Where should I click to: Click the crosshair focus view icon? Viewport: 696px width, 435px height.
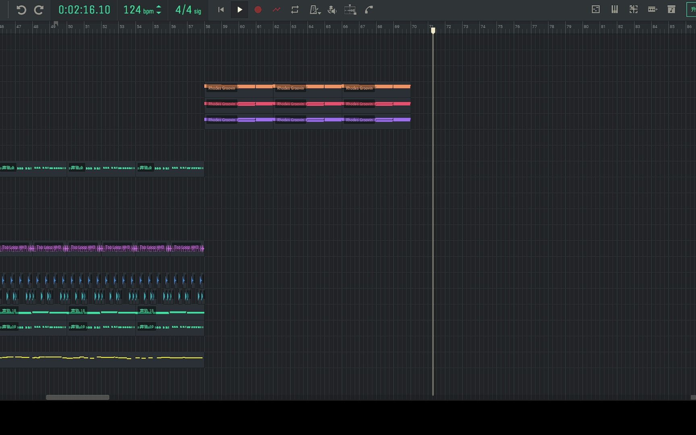634,9
